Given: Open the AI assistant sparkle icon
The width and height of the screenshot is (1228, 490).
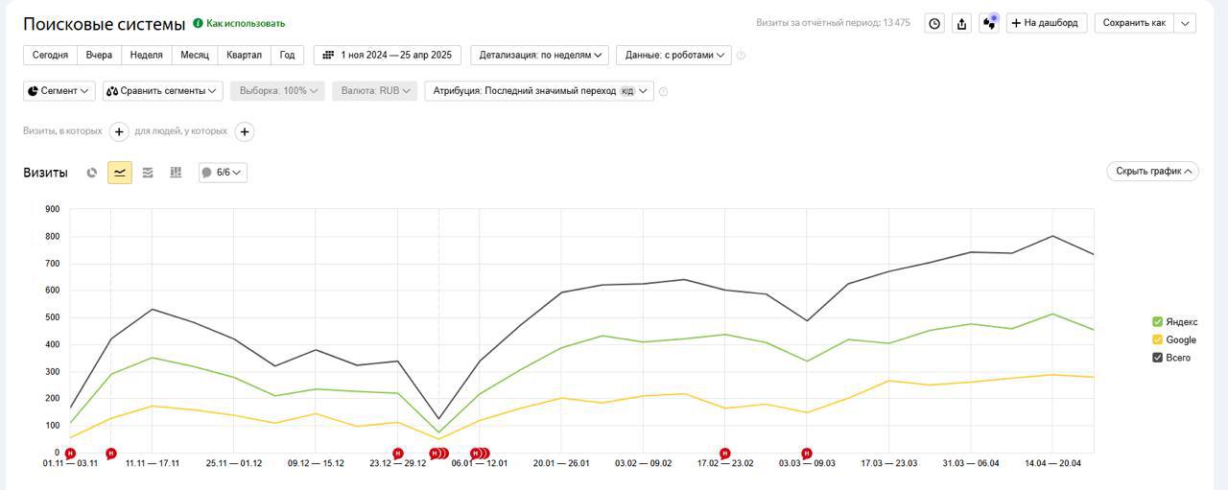Looking at the screenshot, I should pyautogui.click(x=989, y=23).
